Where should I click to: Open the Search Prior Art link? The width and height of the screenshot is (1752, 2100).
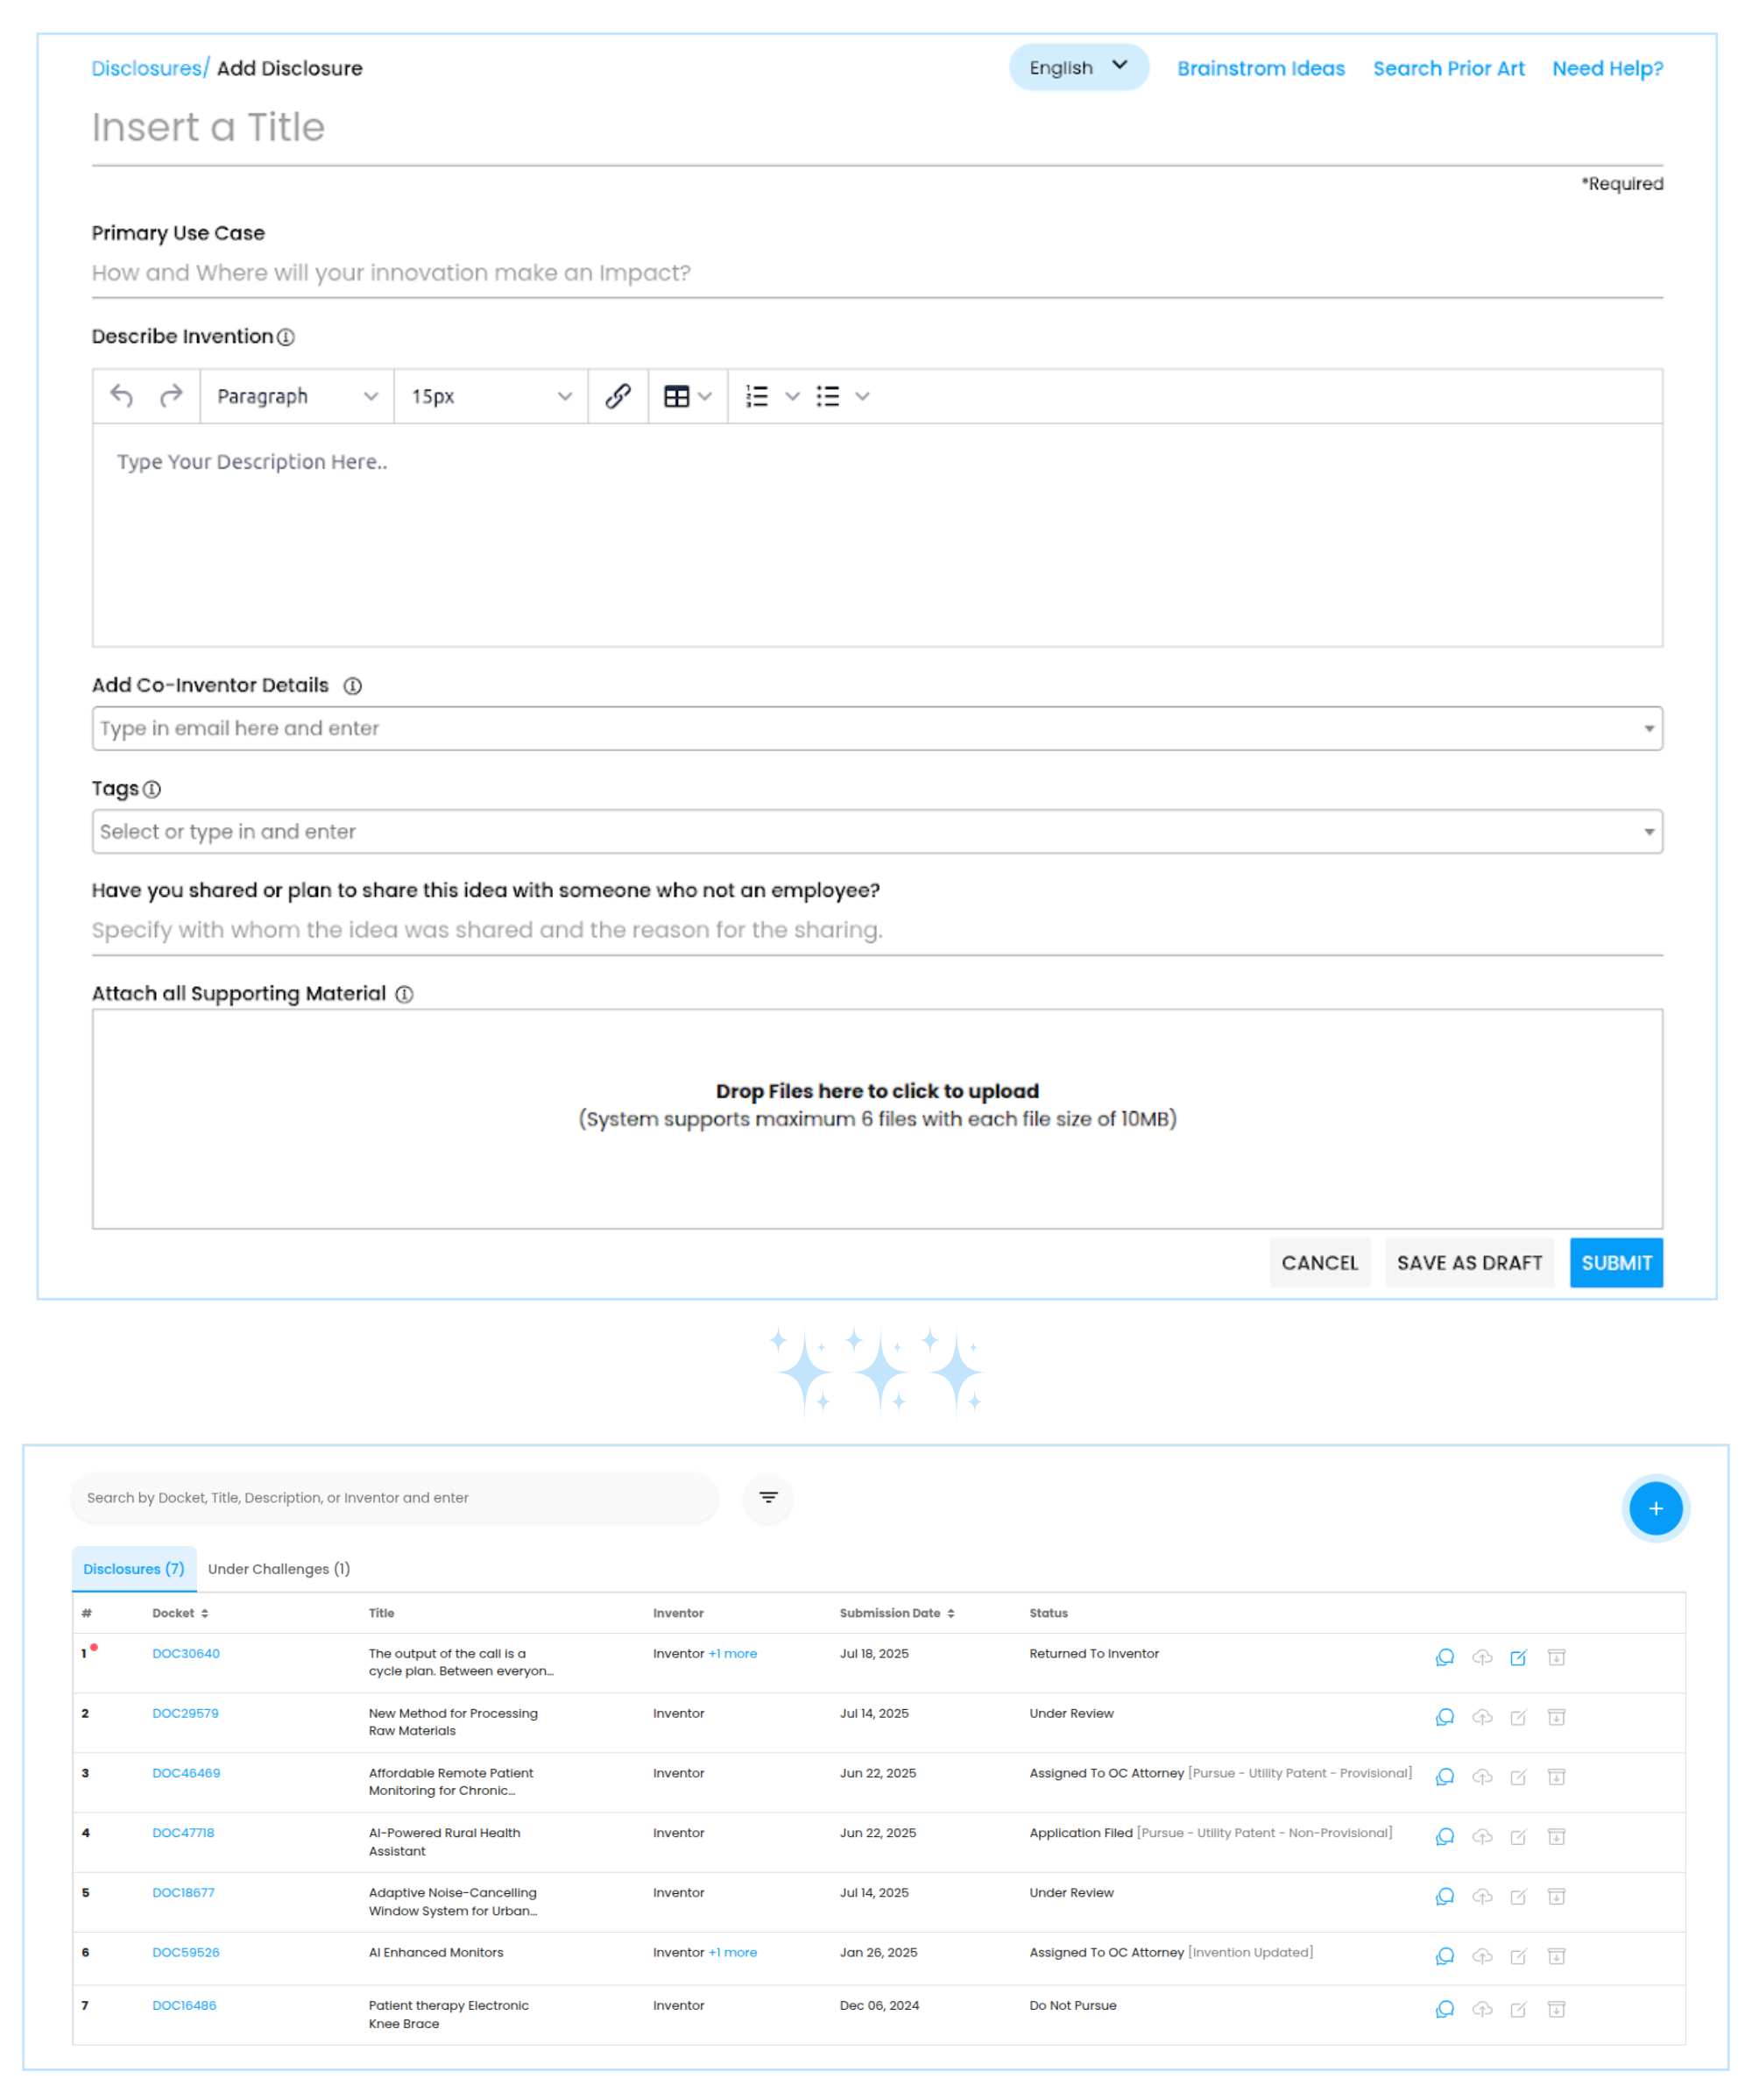pyautogui.click(x=1447, y=68)
